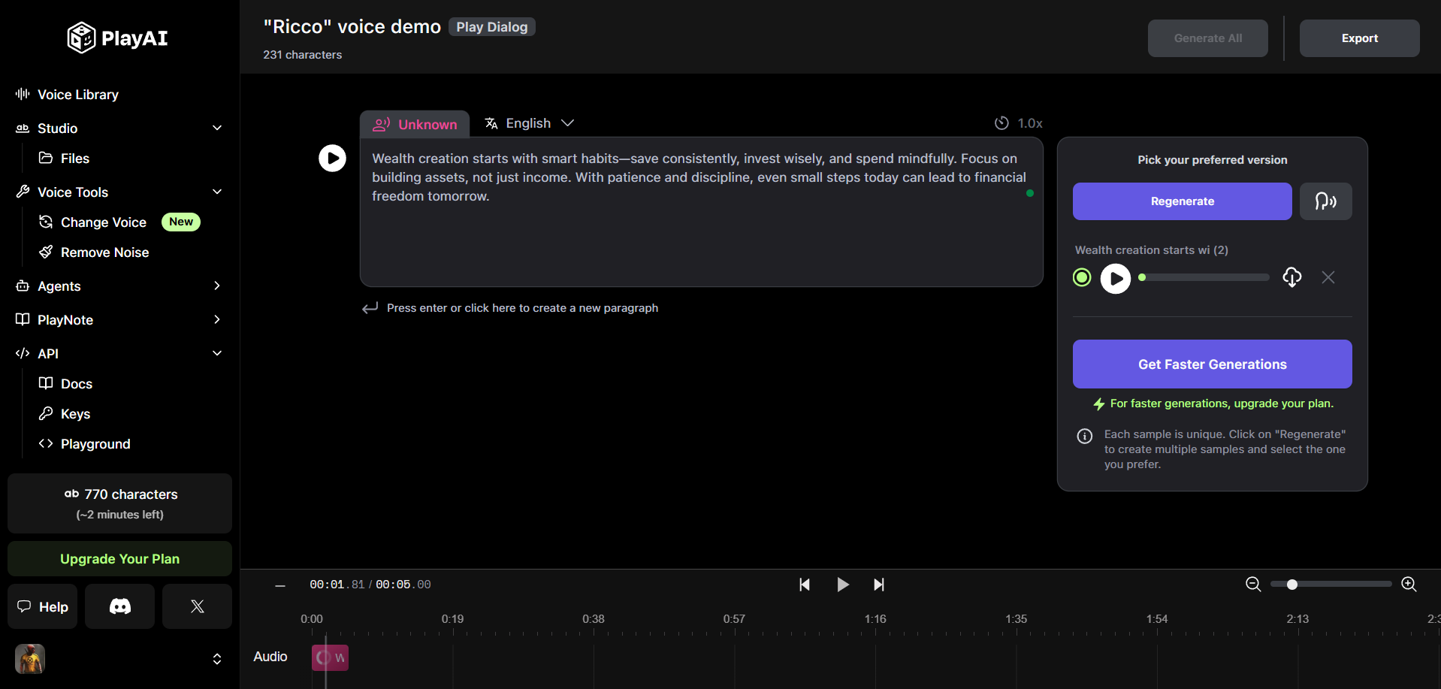Click the Play Dialog badge

click(x=492, y=27)
